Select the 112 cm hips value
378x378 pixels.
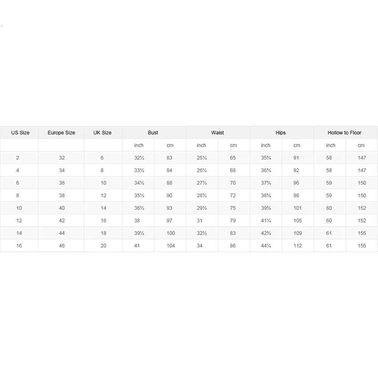[297, 246]
